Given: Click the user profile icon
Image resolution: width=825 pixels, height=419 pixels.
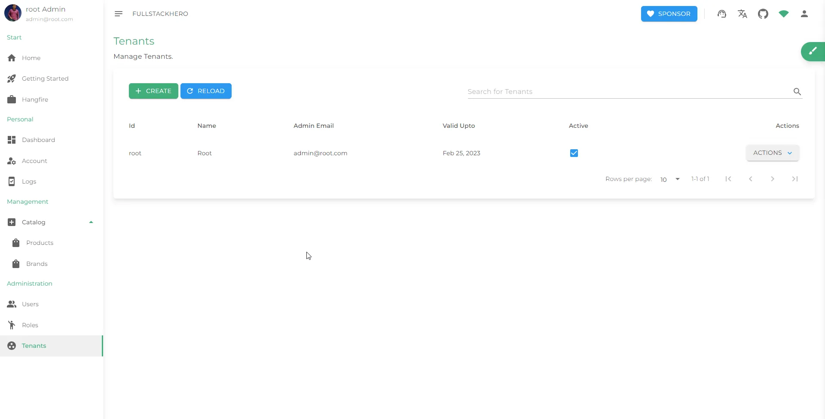Looking at the screenshot, I should (804, 14).
